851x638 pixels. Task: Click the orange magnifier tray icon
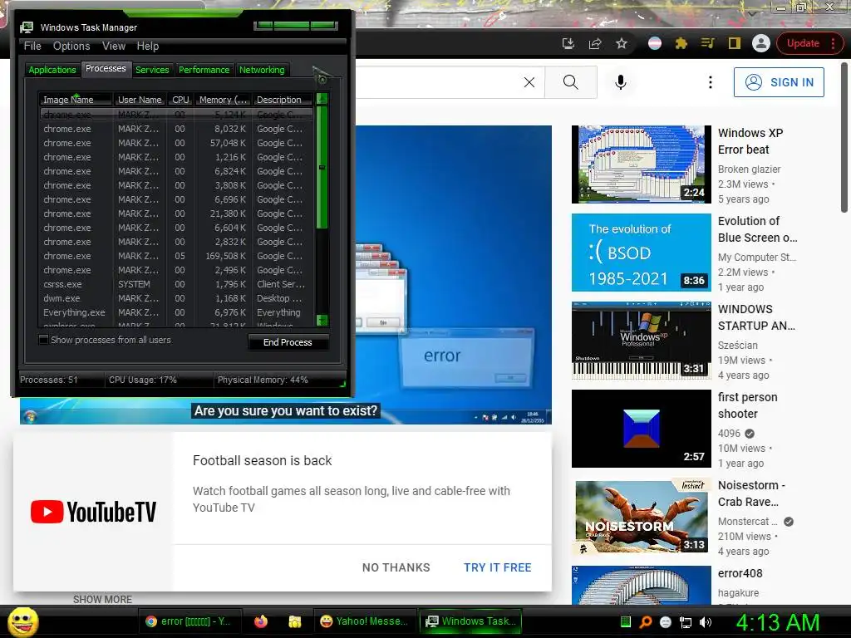pyautogui.click(x=645, y=622)
